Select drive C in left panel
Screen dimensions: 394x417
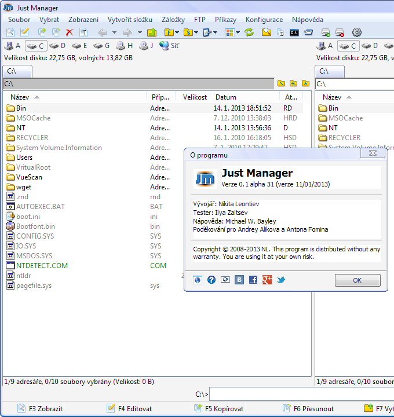coord(36,46)
